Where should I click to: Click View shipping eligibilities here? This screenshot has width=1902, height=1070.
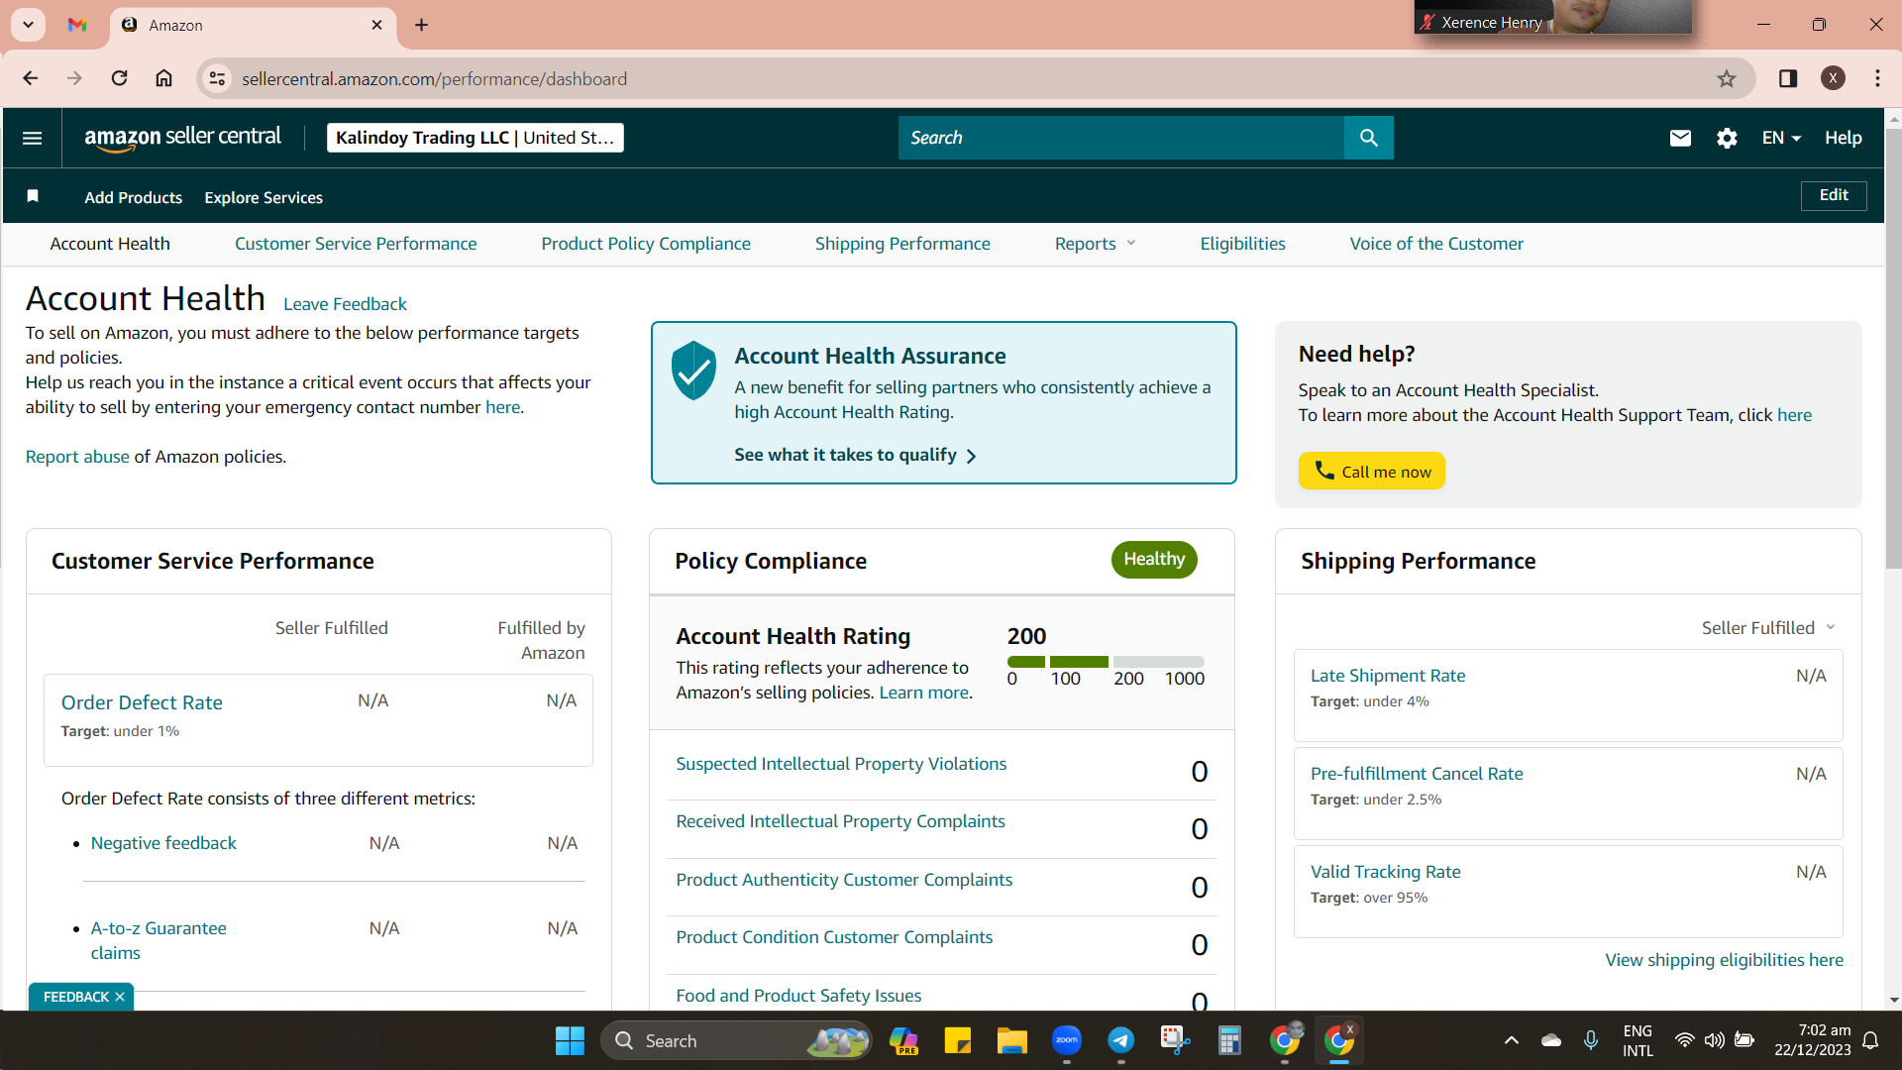point(1725,960)
